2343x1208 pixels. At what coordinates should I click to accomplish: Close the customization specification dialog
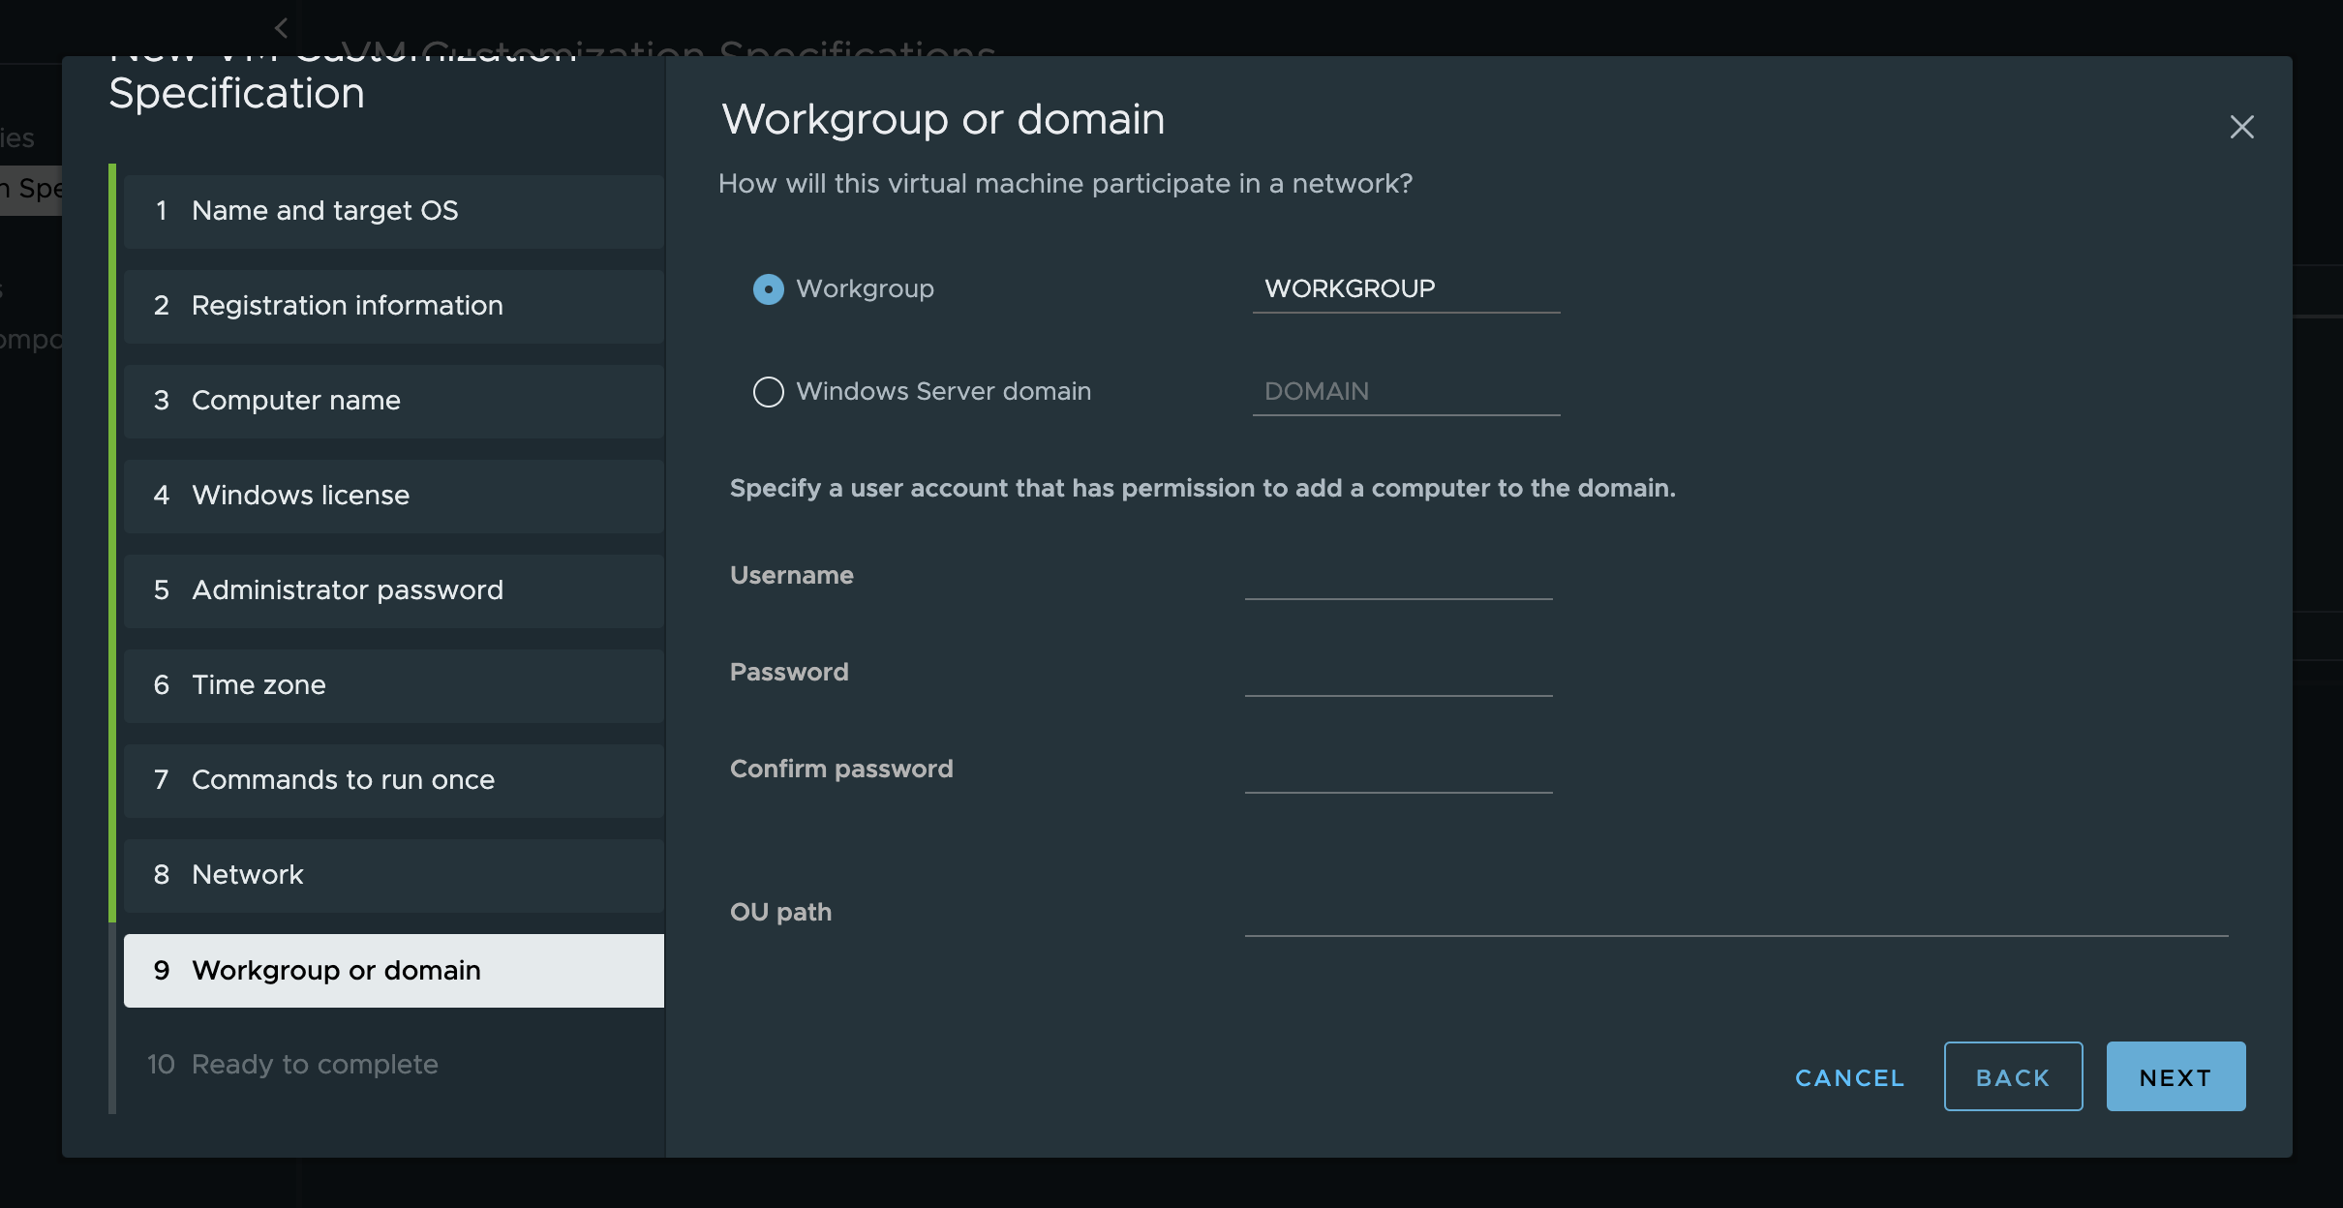[x=2241, y=127]
